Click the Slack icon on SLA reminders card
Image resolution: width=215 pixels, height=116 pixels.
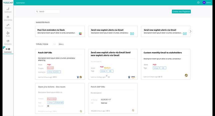tap(80, 34)
